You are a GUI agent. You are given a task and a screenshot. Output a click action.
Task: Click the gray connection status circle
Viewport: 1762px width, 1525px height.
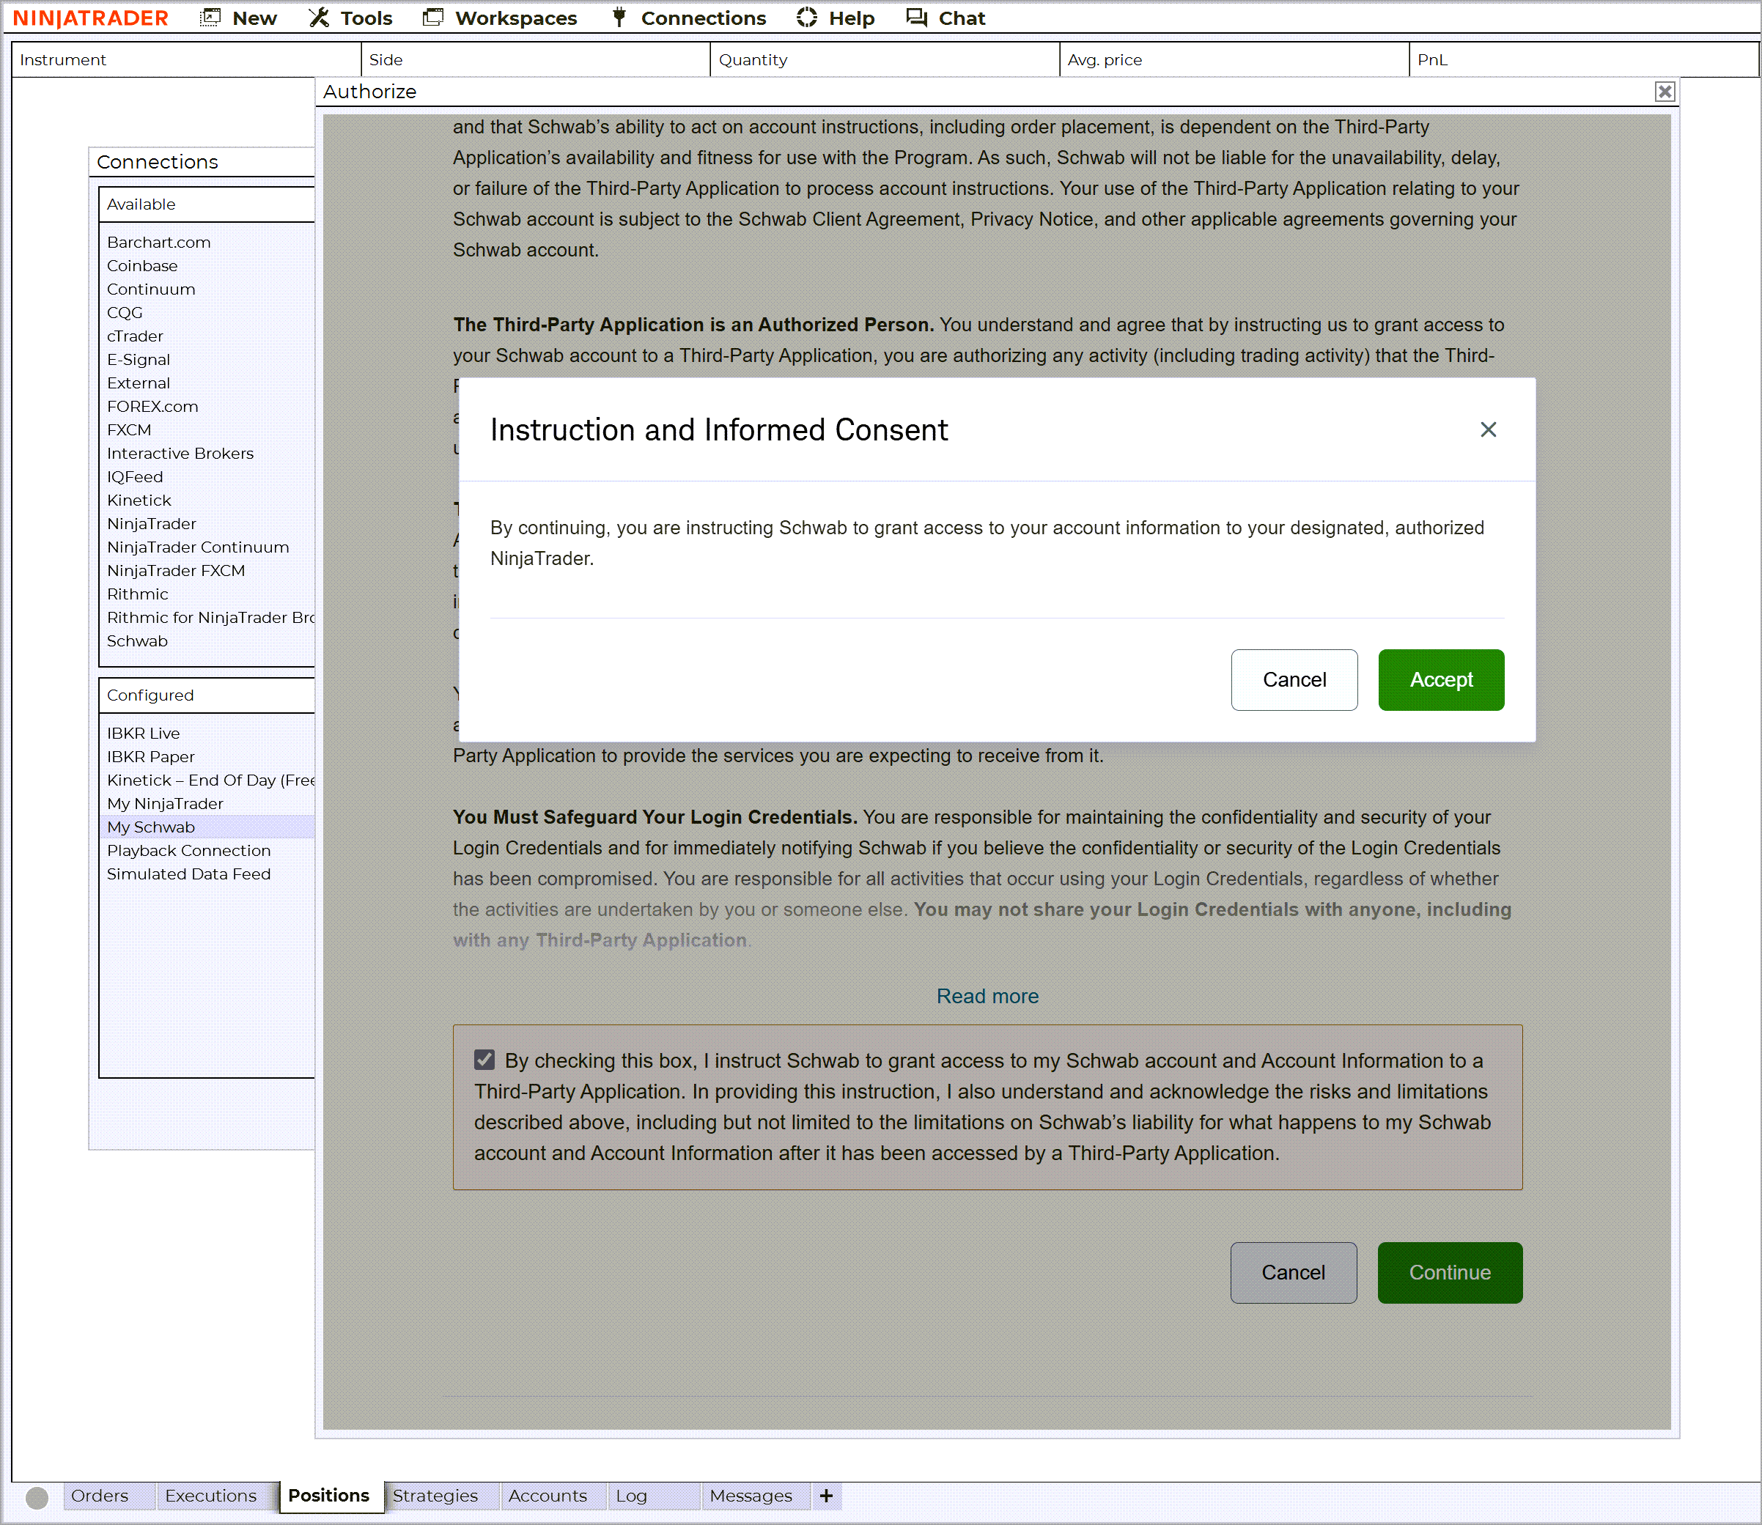[37, 1497]
